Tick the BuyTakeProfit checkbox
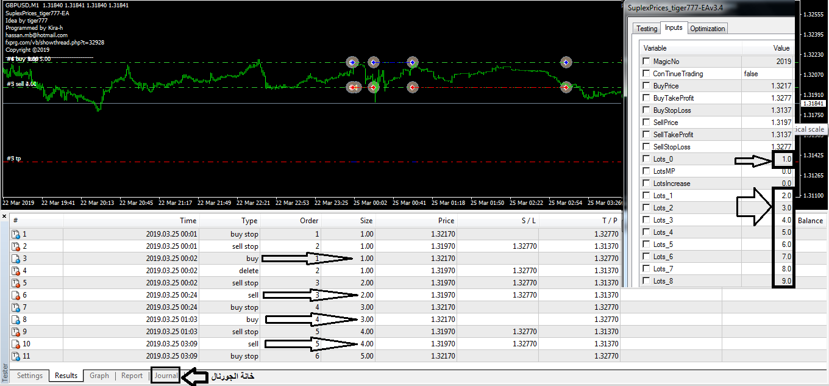 coord(647,98)
